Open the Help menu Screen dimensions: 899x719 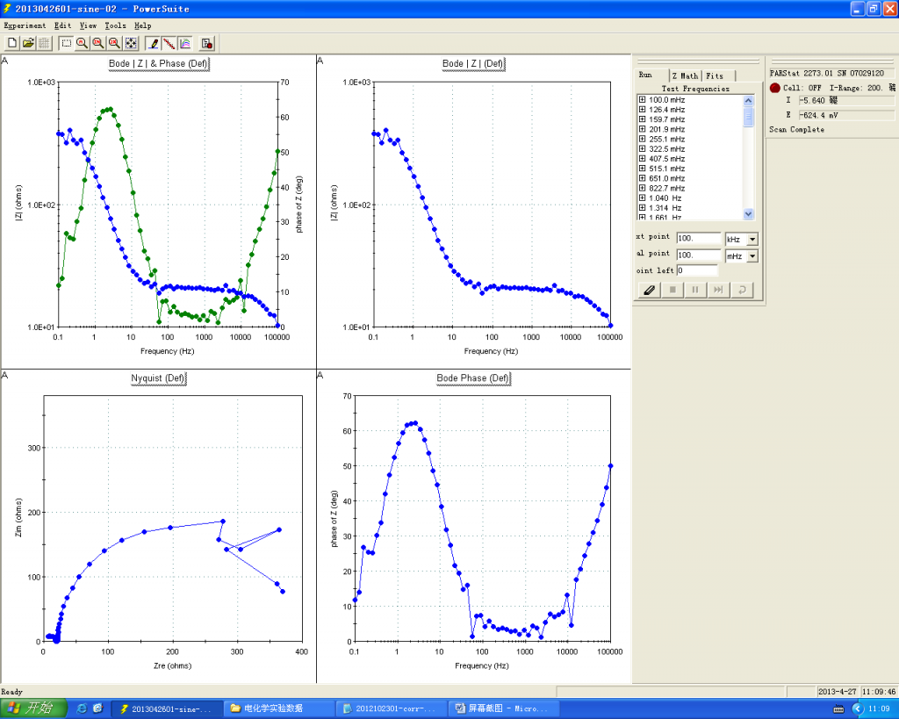click(x=143, y=25)
